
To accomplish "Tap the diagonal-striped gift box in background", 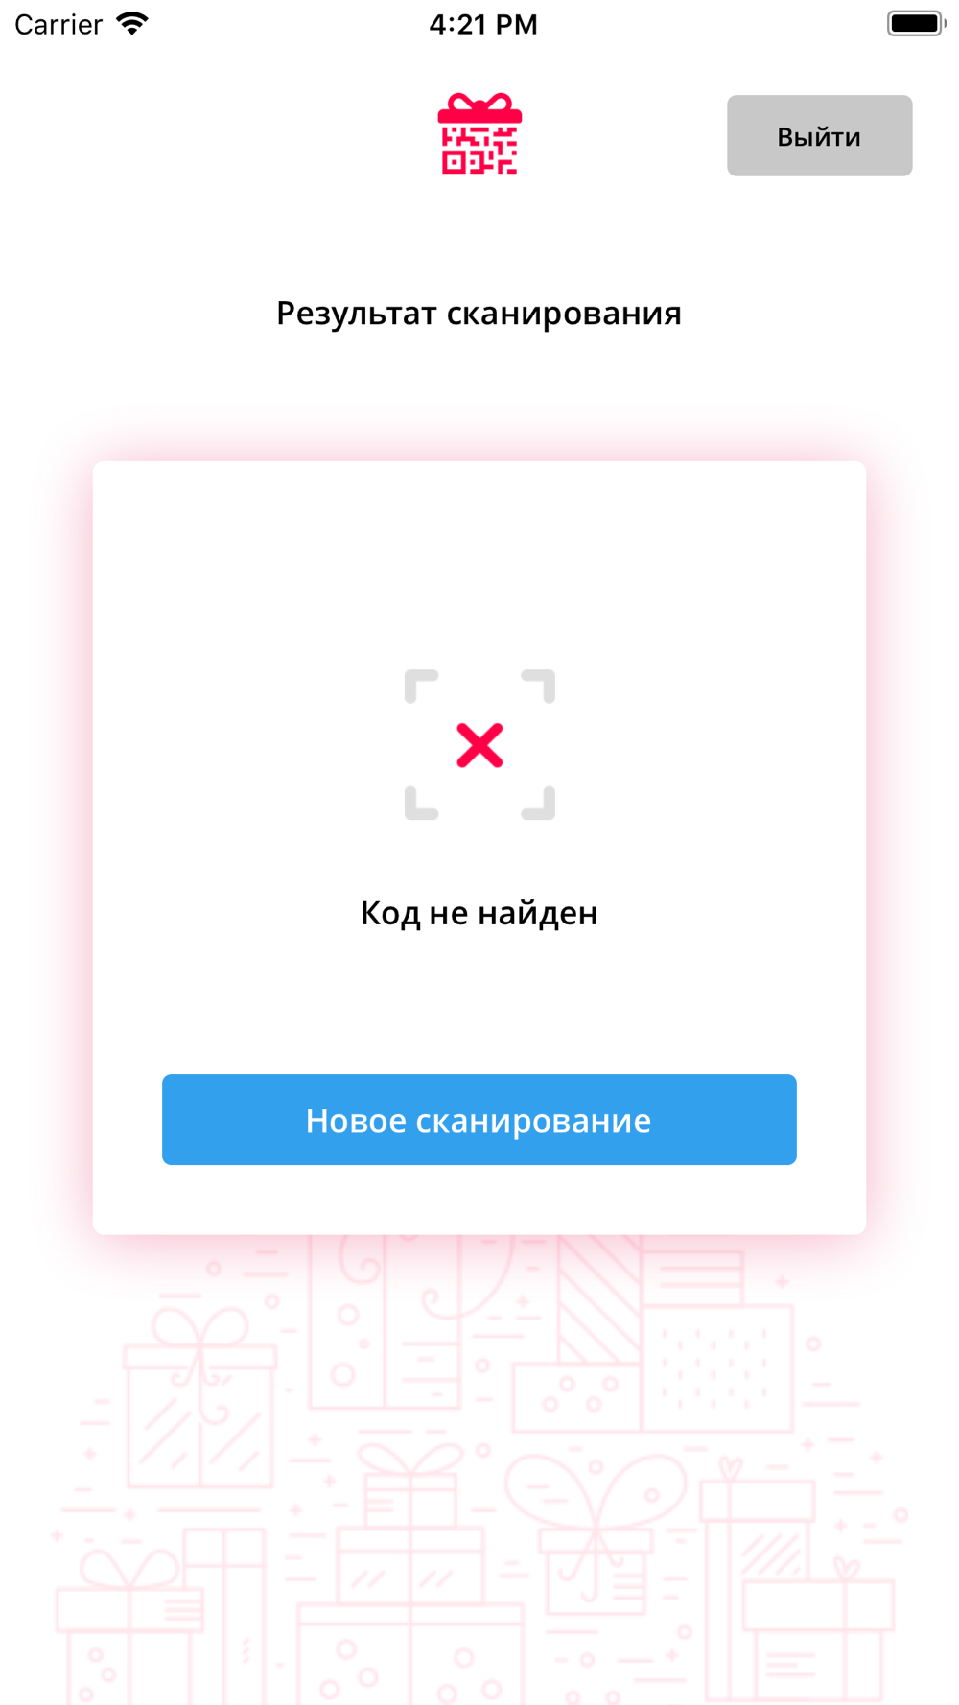I will click(598, 1299).
